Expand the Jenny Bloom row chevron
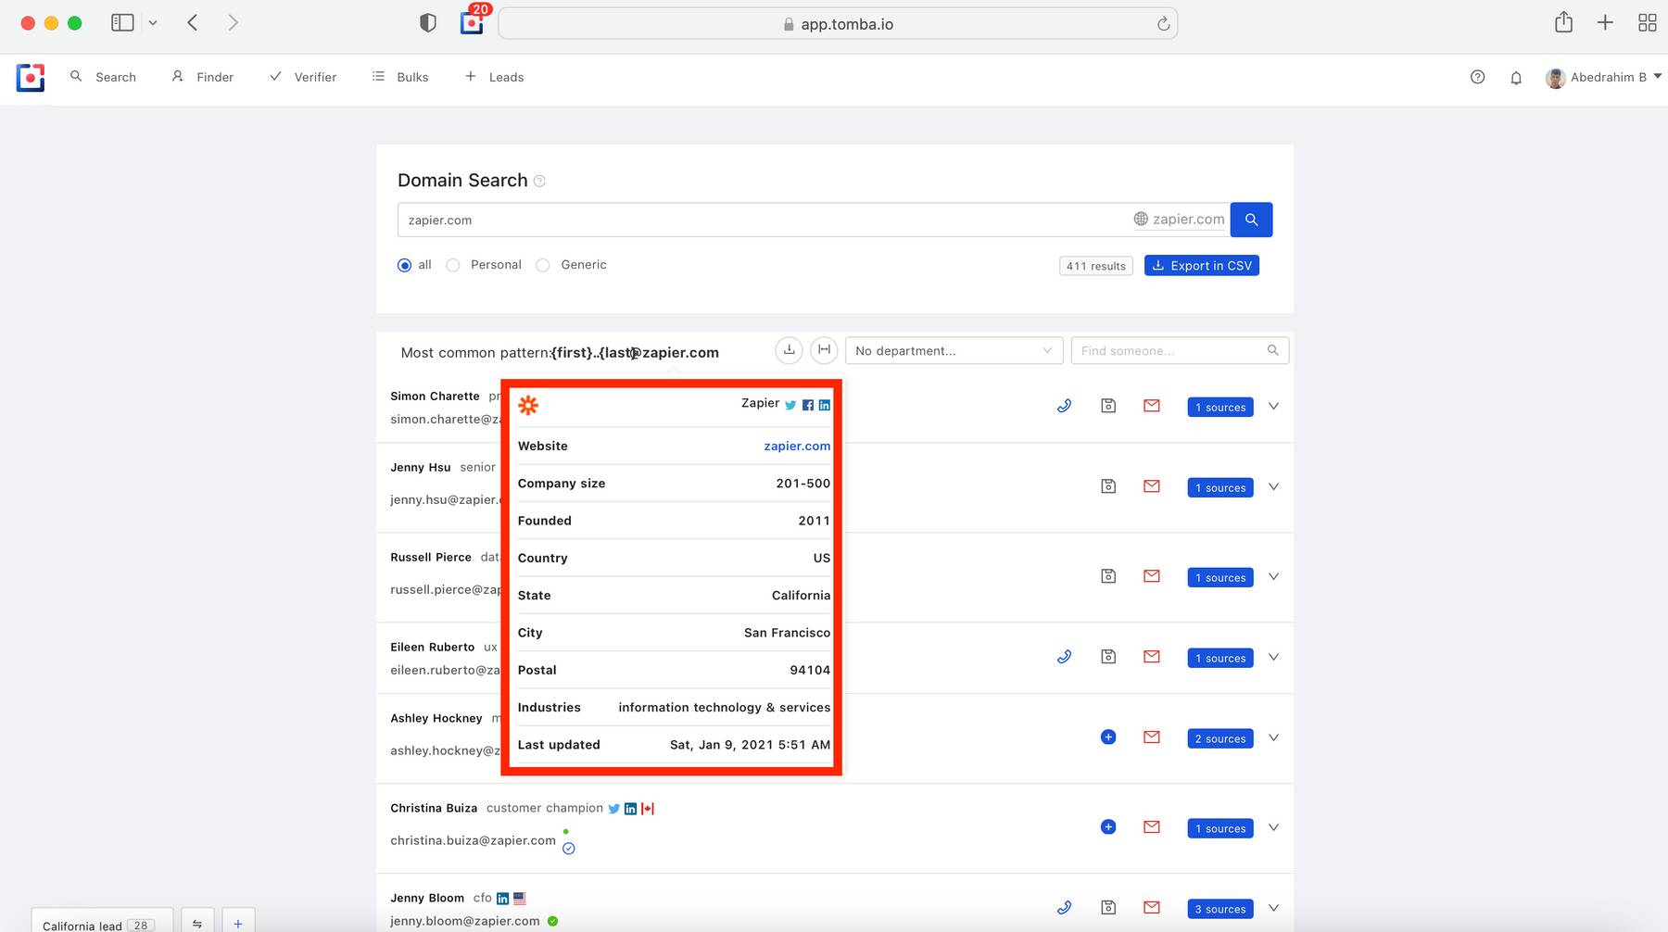1668x932 pixels. point(1273,908)
